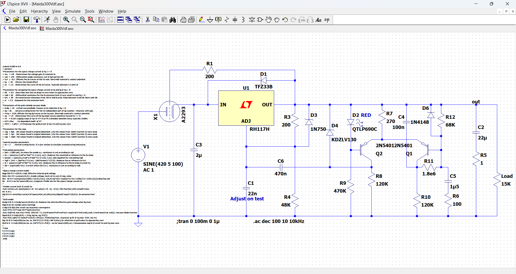Switch to the waveform Maida300Vdf.asc tab
516x274 pixels.
57,28
